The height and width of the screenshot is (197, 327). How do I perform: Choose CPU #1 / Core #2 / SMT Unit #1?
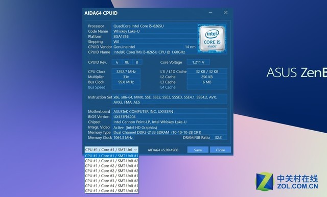pyautogui.click(x=111, y=166)
